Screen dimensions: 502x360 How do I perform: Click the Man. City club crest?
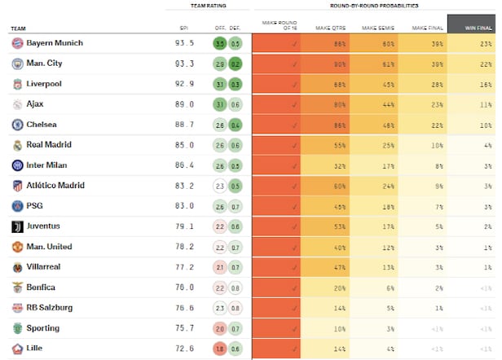click(x=17, y=64)
